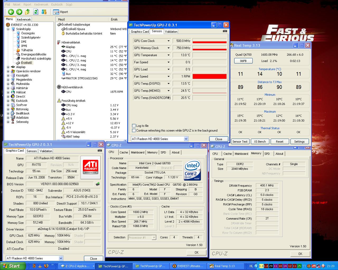
Task: Click the Mező column header in EVEREST
Action: [x=82, y=20]
